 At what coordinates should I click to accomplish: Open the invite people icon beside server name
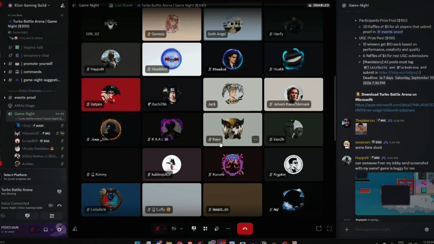click(63, 5)
